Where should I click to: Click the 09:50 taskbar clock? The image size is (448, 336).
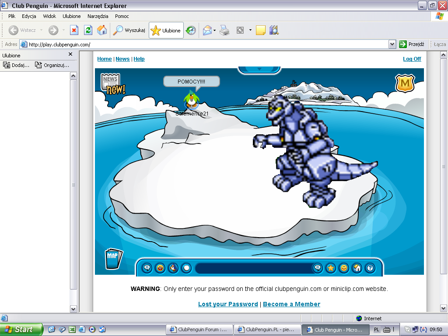436,329
